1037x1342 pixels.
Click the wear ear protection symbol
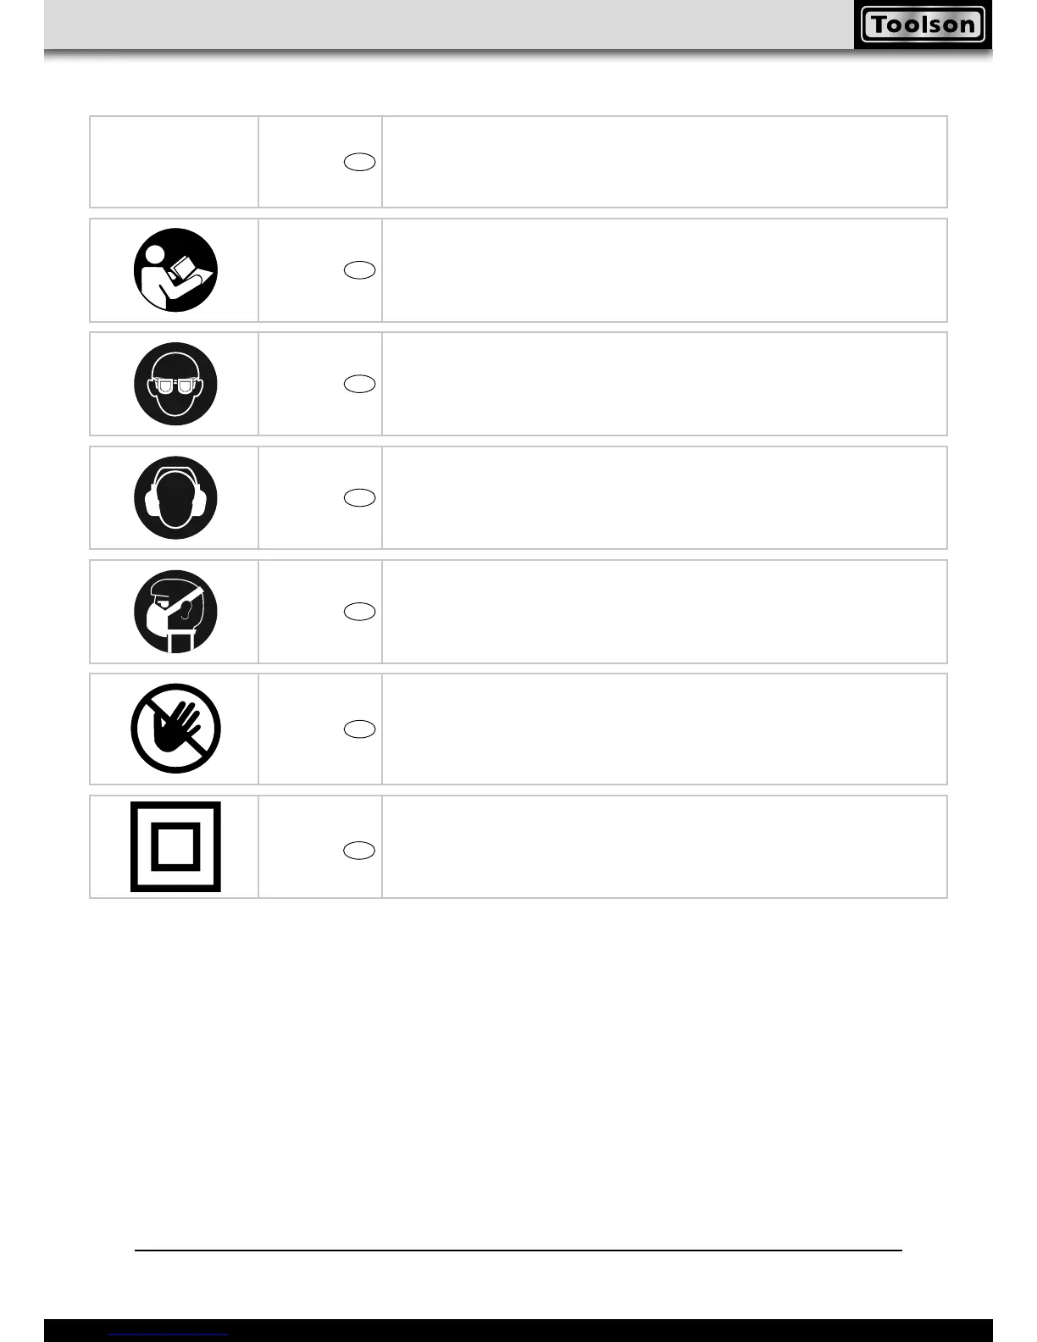click(x=175, y=498)
